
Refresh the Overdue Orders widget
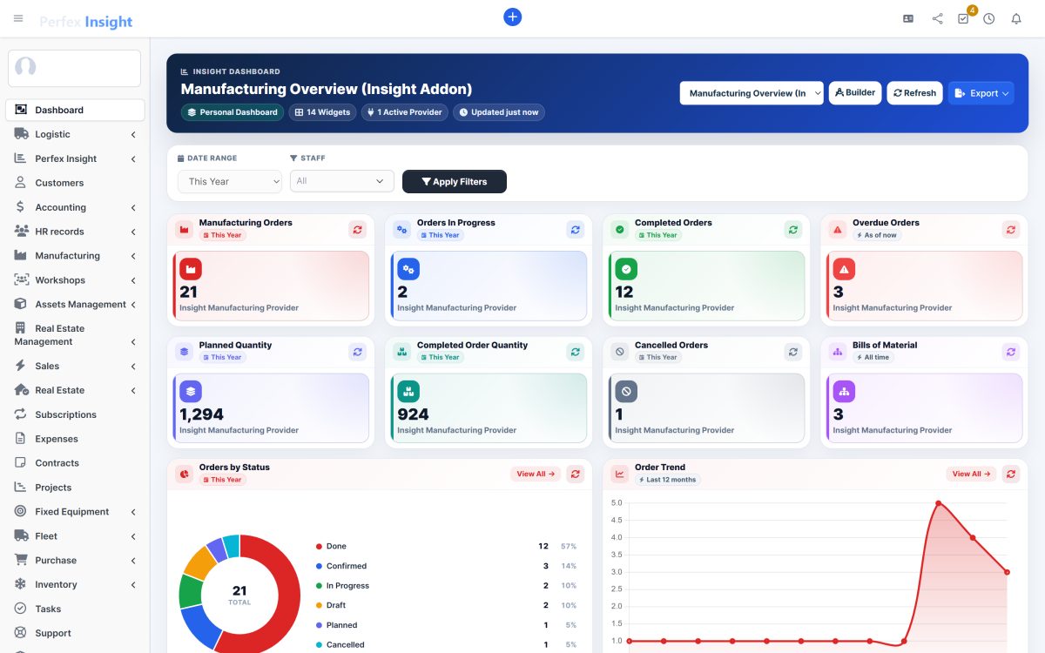click(x=1010, y=229)
